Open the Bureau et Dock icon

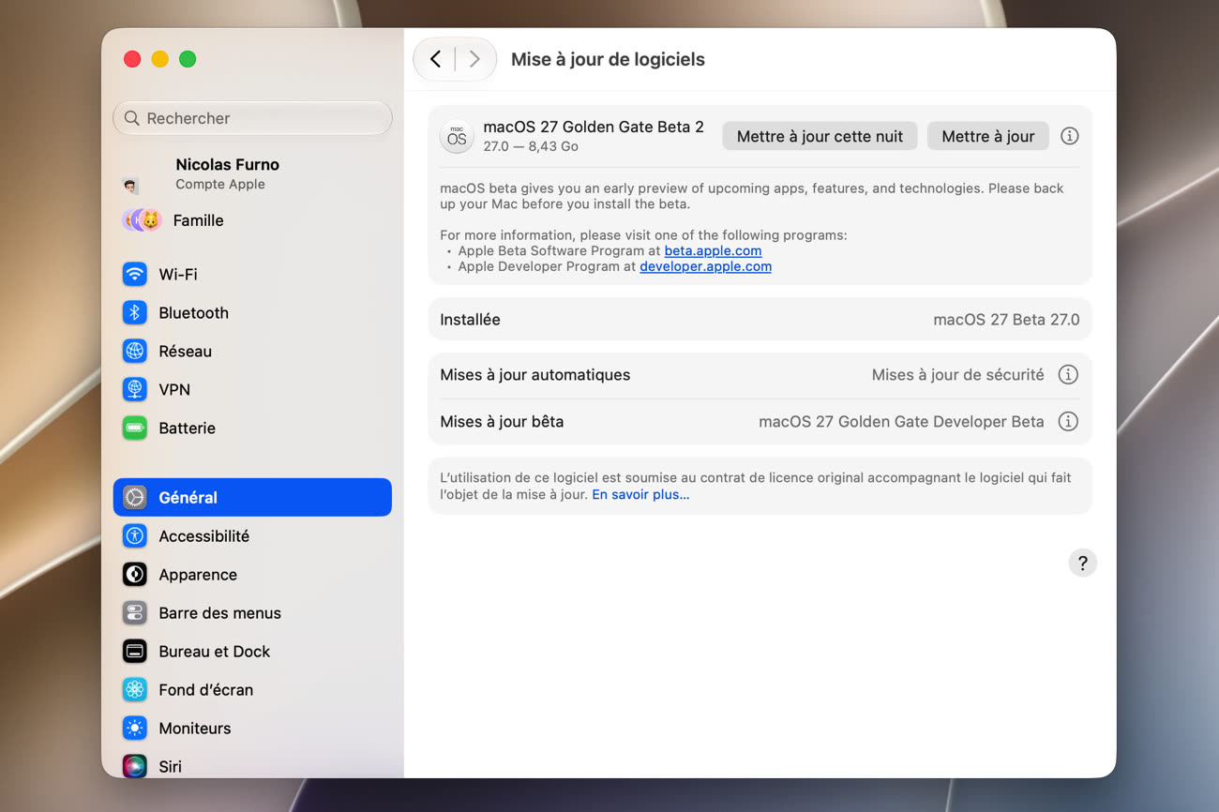coord(135,651)
